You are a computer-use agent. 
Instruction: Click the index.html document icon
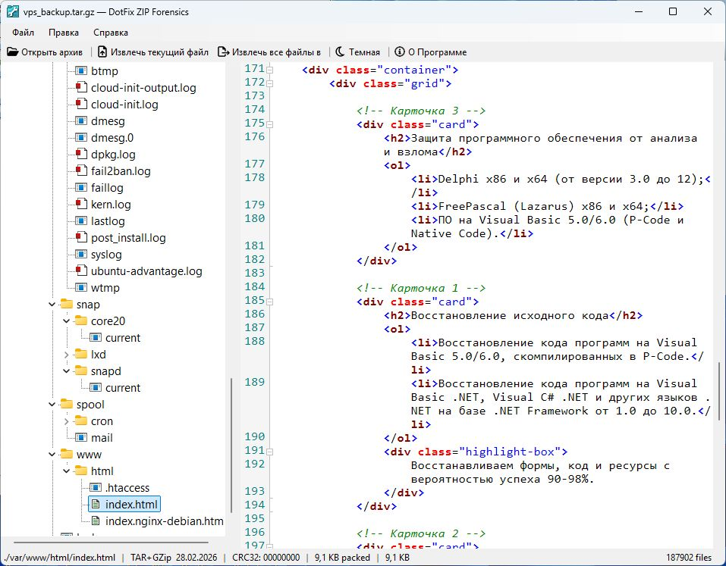[x=96, y=504]
